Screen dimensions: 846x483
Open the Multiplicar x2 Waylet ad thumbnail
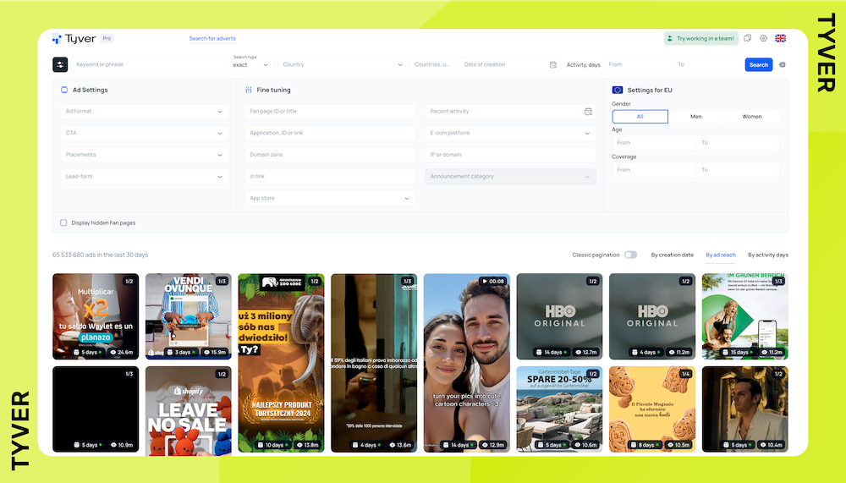(96, 316)
